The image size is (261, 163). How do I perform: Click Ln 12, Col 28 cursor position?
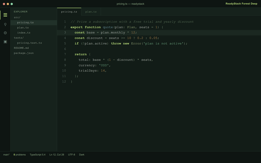(57, 155)
